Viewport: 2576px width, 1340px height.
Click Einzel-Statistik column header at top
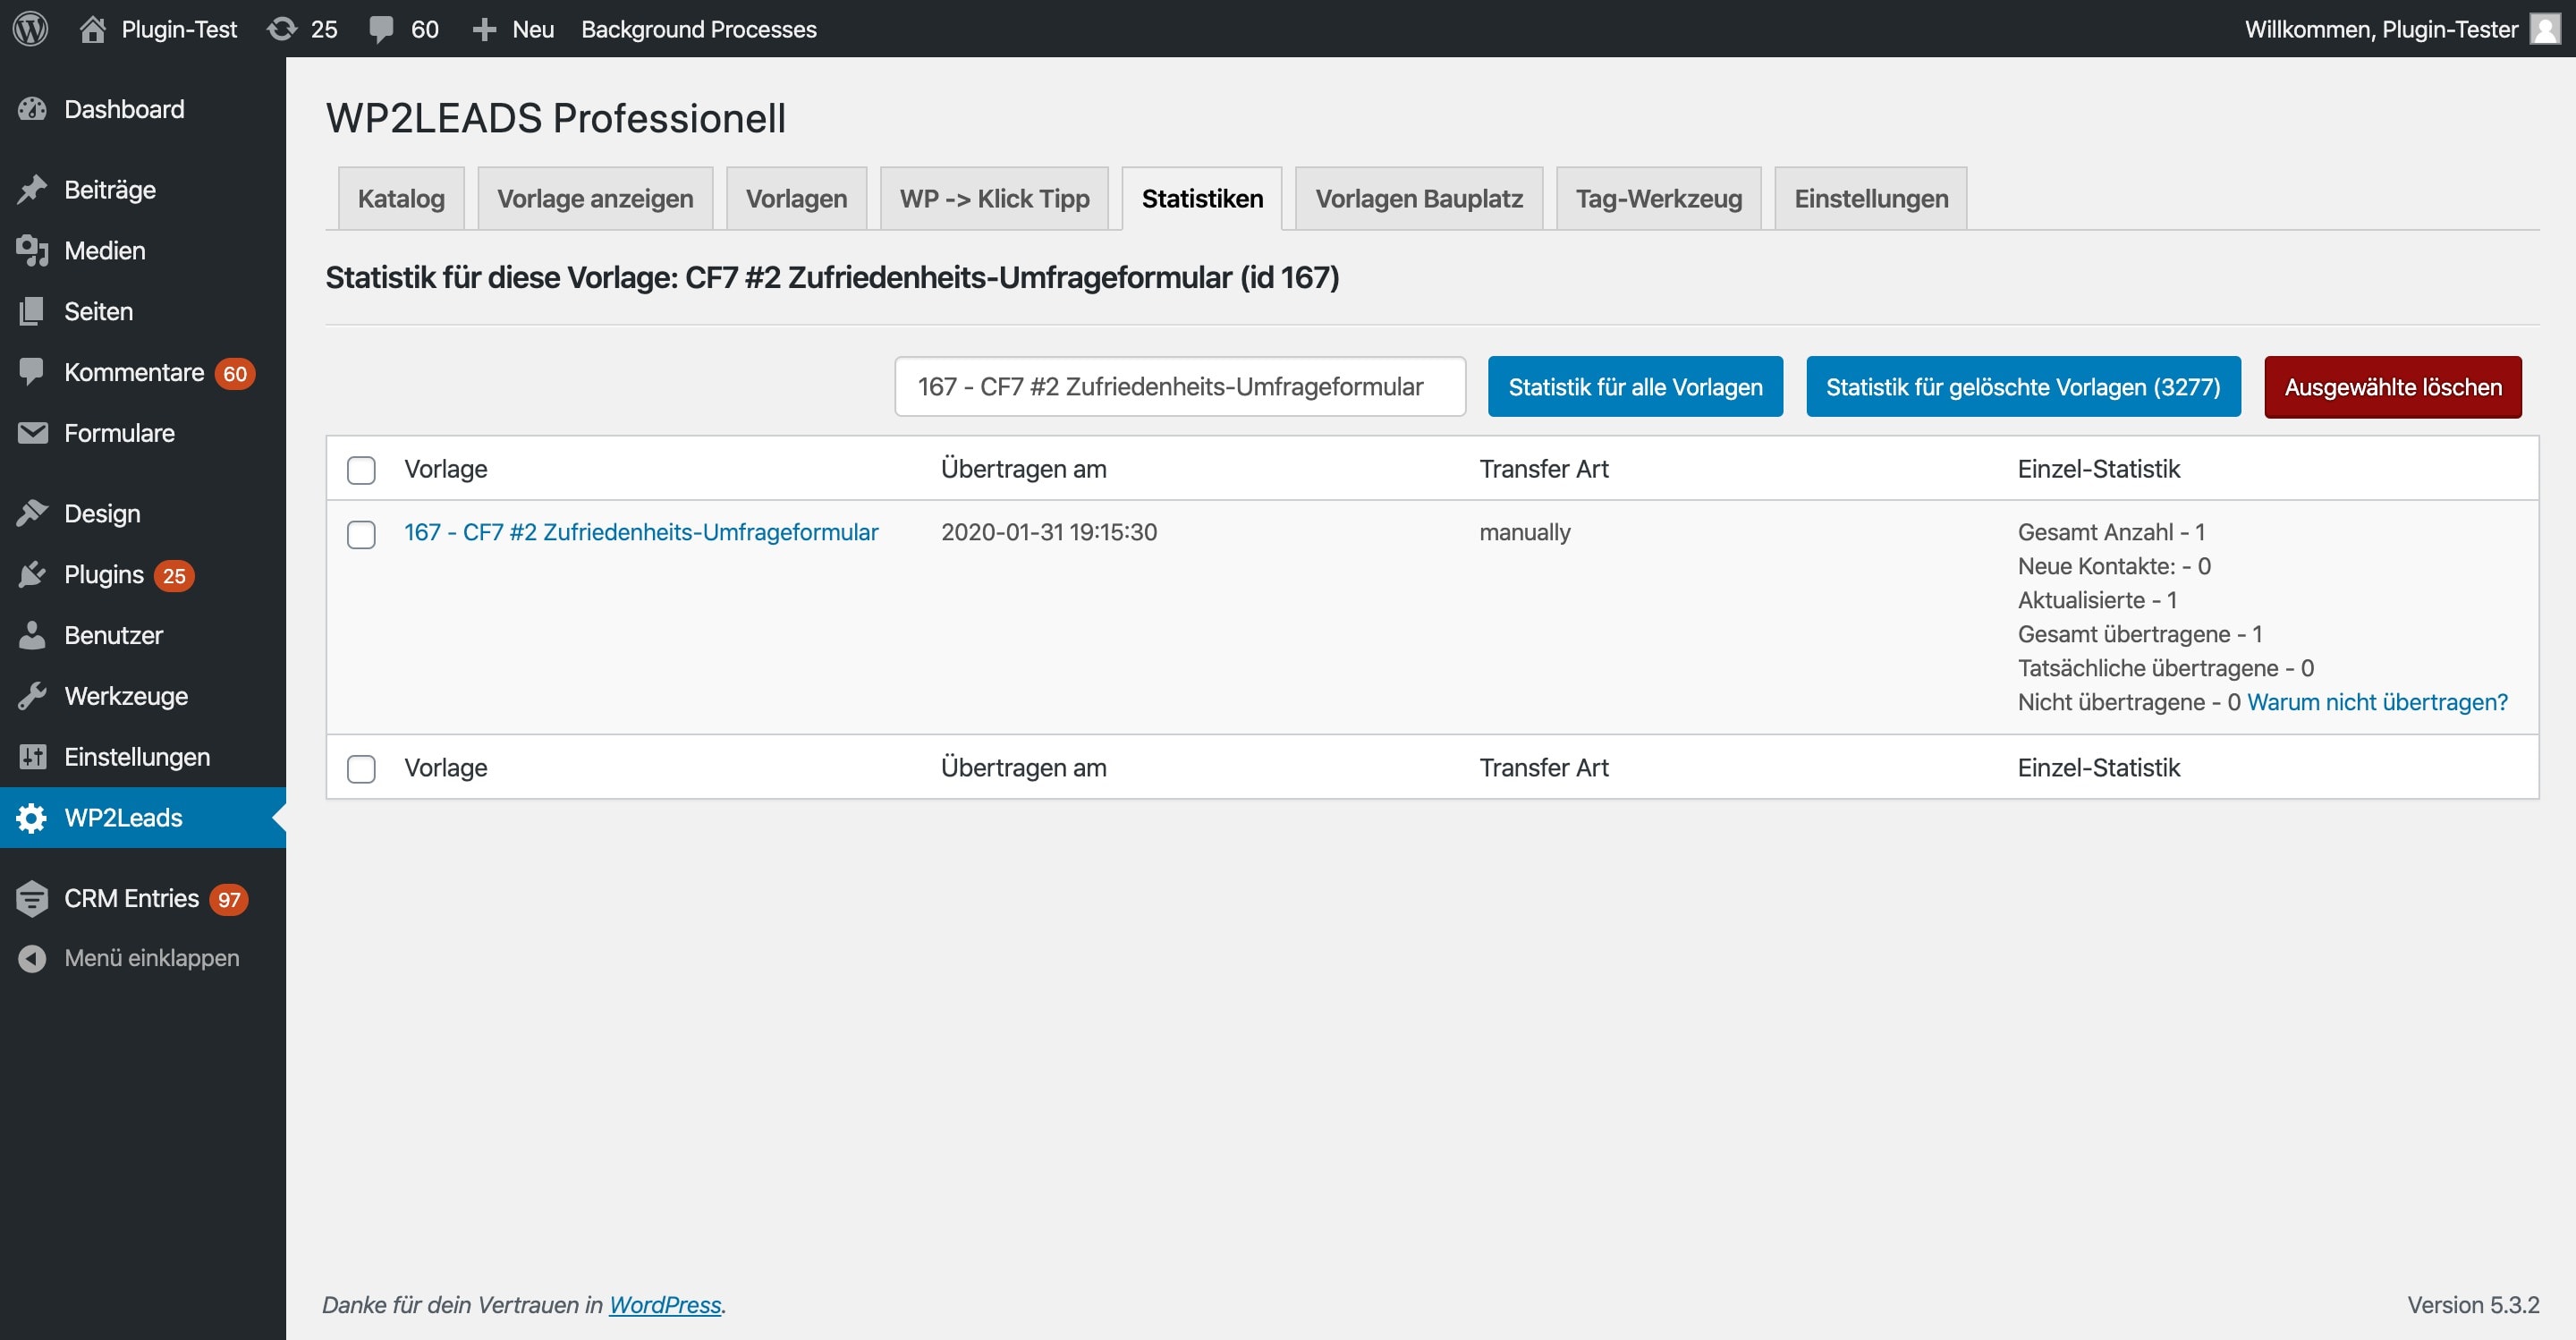pyautogui.click(x=2098, y=469)
